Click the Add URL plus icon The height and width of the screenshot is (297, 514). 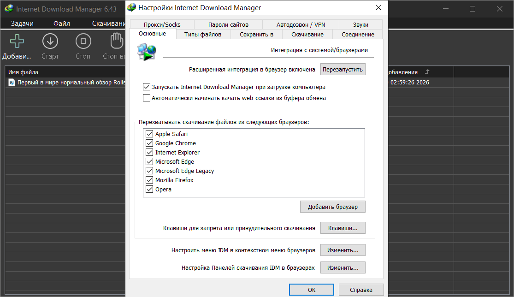pos(17,42)
